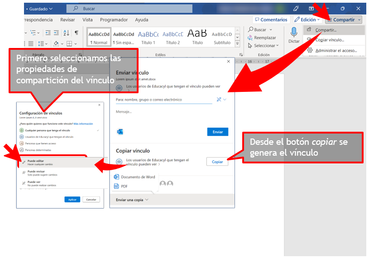Click the Reemplazar icon
This screenshot has width=369, height=258.
[250, 38]
